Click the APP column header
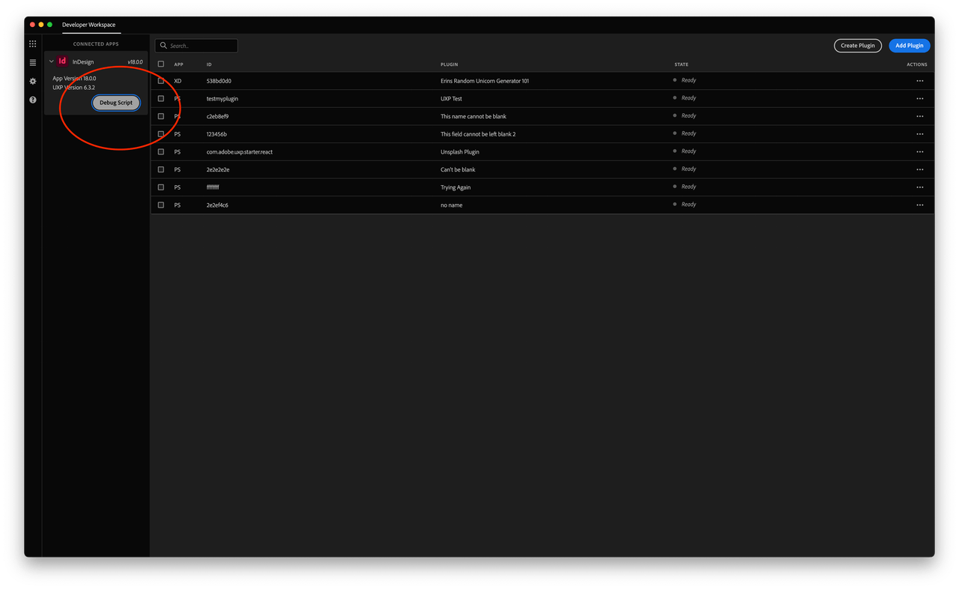This screenshot has height=589, width=959. pyautogui.click(x=178, y=64)
